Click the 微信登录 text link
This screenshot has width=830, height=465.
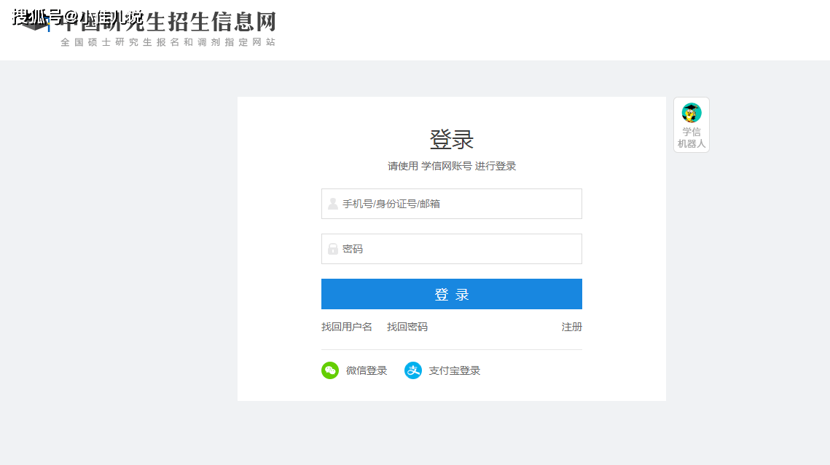tap(367, 370)
